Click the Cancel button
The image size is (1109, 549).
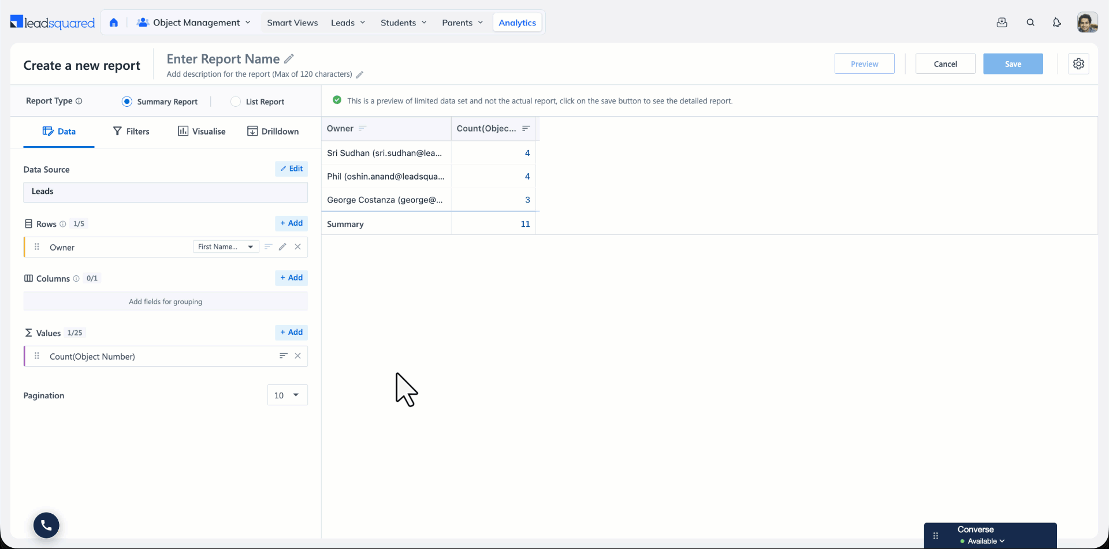click(945, 64)
